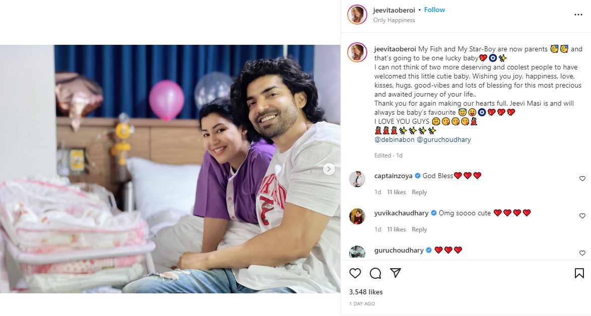Viewport: 591px width, 316px height.
Task: Like captainzoya's God Bless comment
Action: pos(582,179)
